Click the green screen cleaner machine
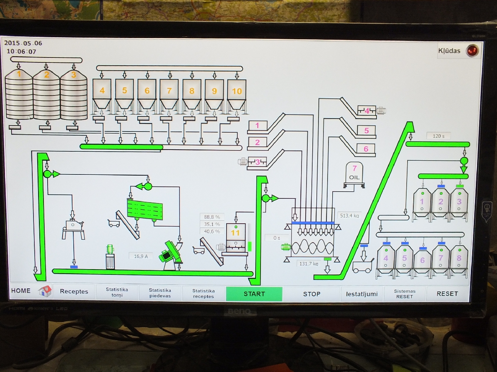497x372 pixels. pos(145,209)
